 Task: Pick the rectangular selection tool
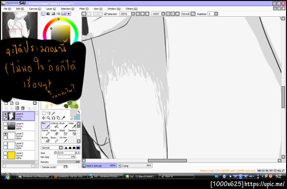coord(44,113)
